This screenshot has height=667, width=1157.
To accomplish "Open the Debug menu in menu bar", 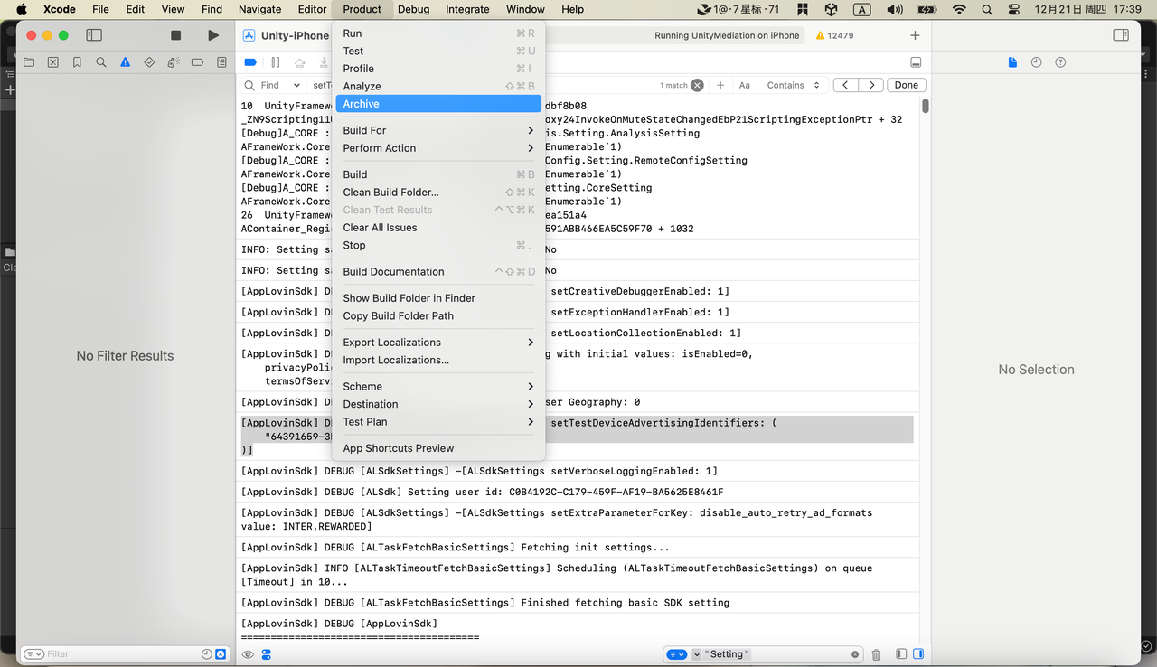I will tap(413, 9).
